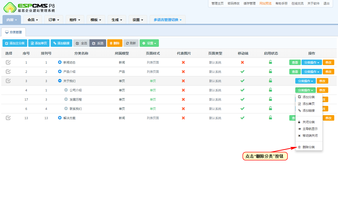338x208 pixels.
Task: Check the selection box for 解决方案
Action: (8, 118)
